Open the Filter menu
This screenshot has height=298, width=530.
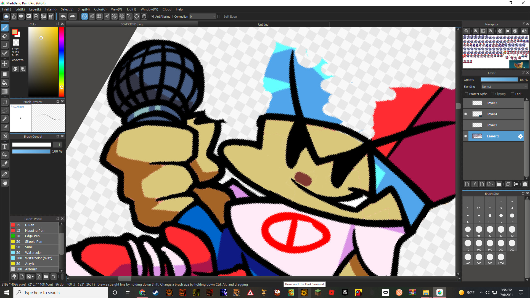(51, 9)
